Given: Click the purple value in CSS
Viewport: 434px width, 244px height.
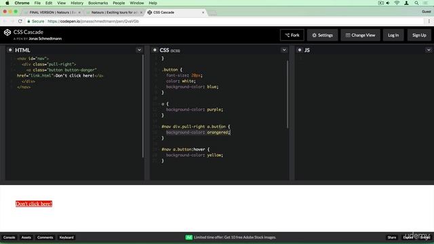Looking at the screenshot, I should (x=214, y=110).
